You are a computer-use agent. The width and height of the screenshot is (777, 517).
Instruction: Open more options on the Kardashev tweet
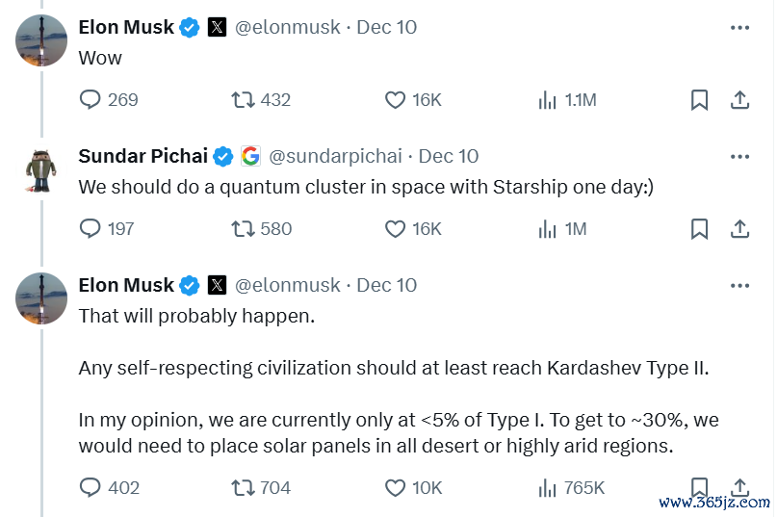click(x=739, y=286)
